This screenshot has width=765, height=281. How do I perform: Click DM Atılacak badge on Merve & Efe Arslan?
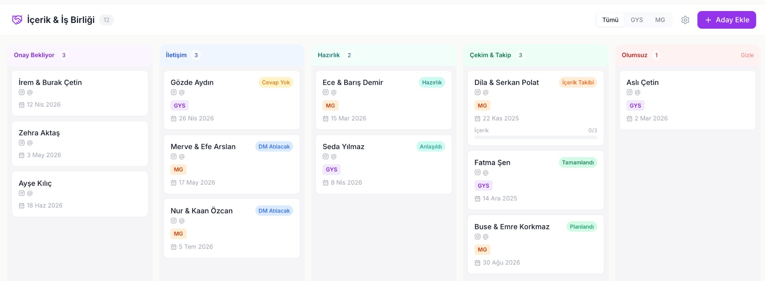point(274,147)
